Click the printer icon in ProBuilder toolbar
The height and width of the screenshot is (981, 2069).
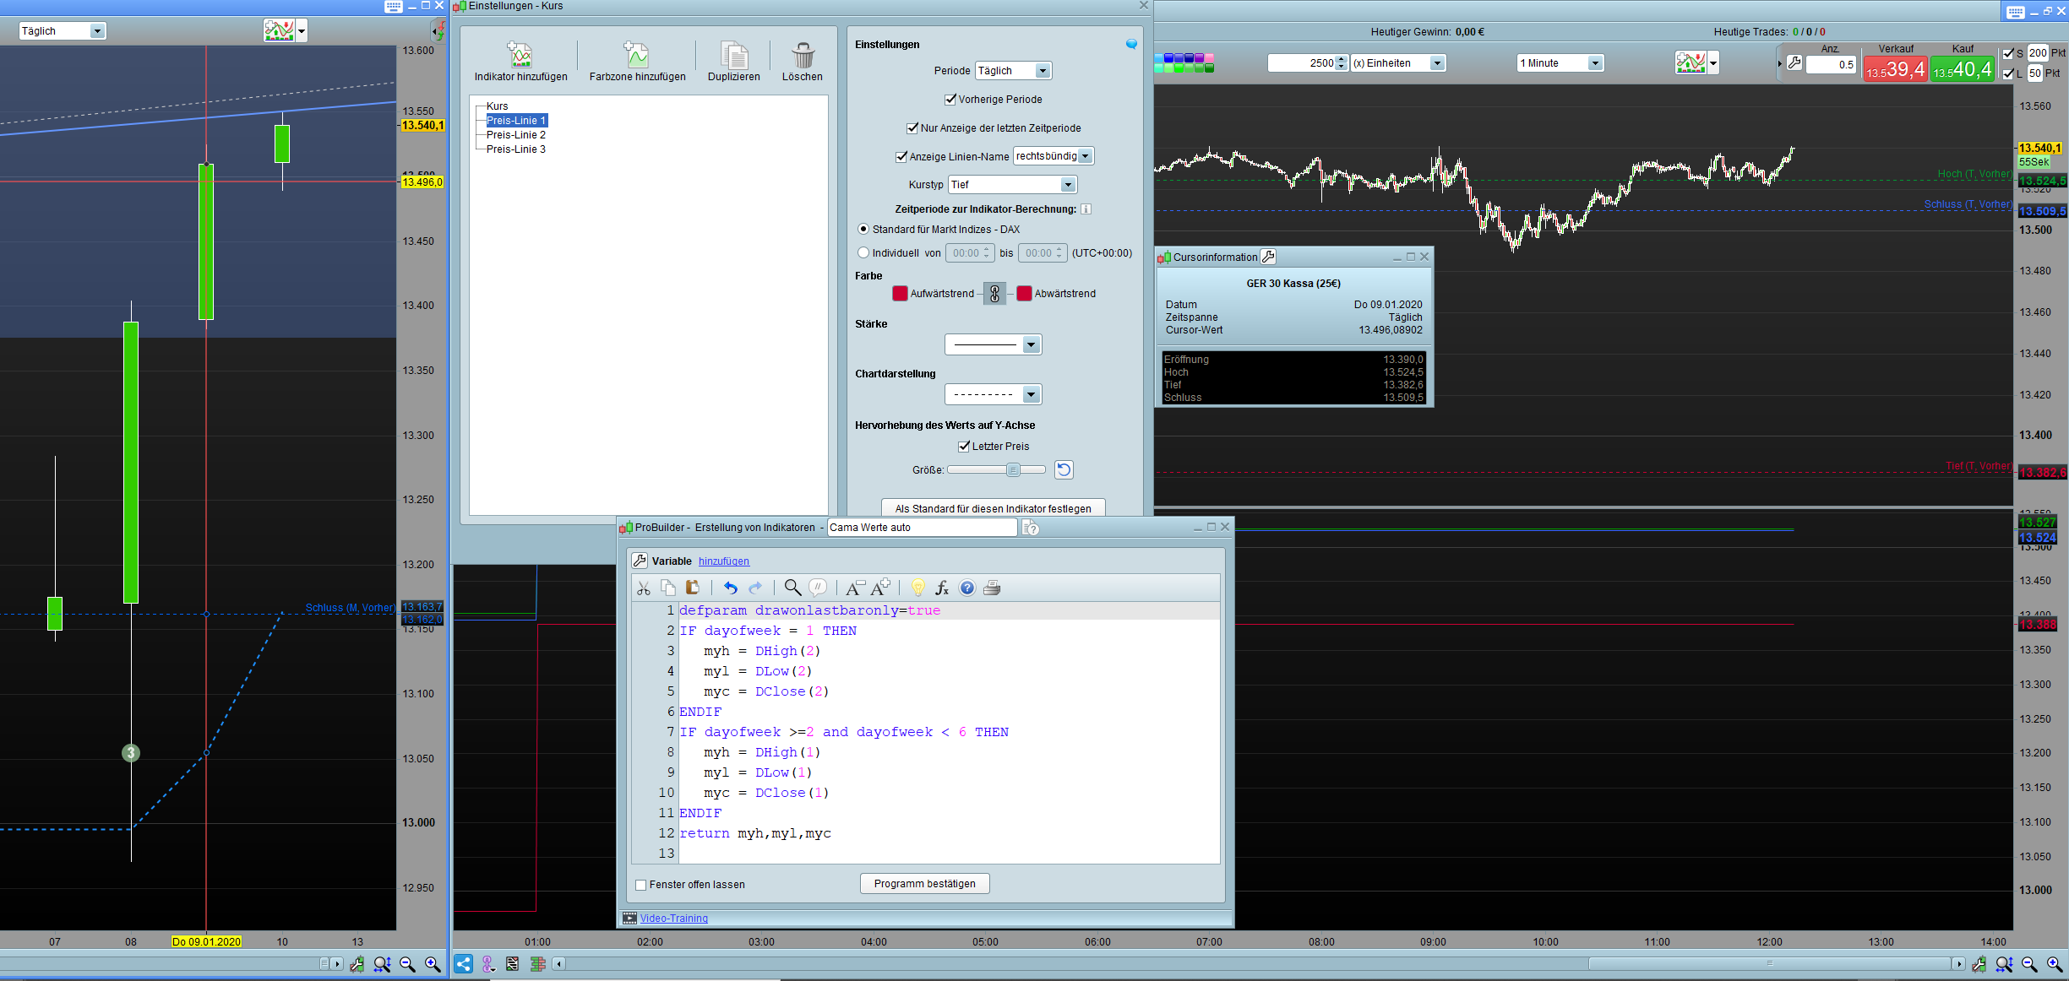pyautogui.click(x=992, y=588)
